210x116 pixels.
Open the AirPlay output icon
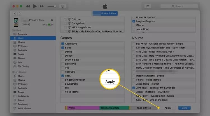[62, 6]
